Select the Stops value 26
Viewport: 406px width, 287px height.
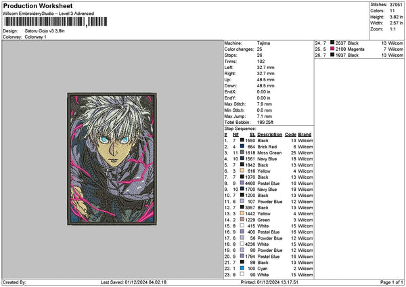pyautogui.click(x=259, y=56)
